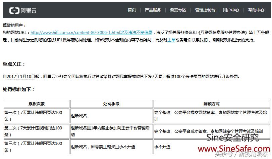
Task: Click the 尊敬的用户 greeting text
Action: pyautogui.click(x=14, y=25)
